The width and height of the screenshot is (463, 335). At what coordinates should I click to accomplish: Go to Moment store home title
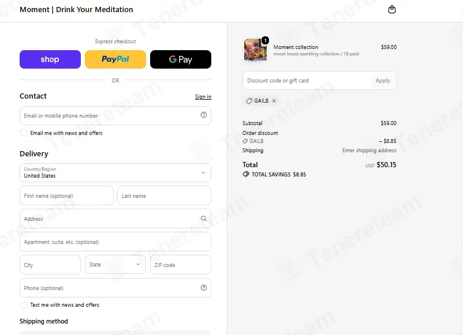coord(76,9)
